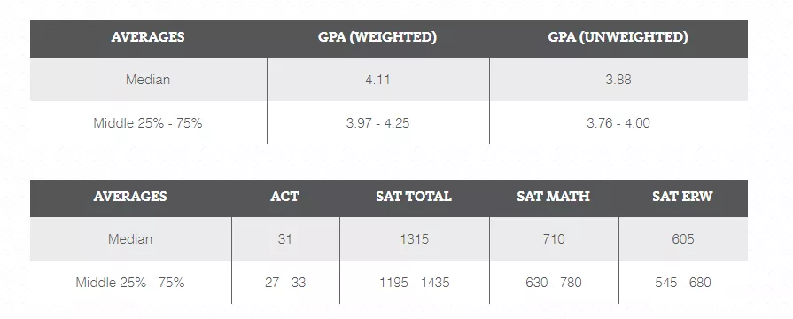Click the unweighted GPA range 3.76 - 4.00
Screen dimensions: 793x319
(x=618, y=123)
